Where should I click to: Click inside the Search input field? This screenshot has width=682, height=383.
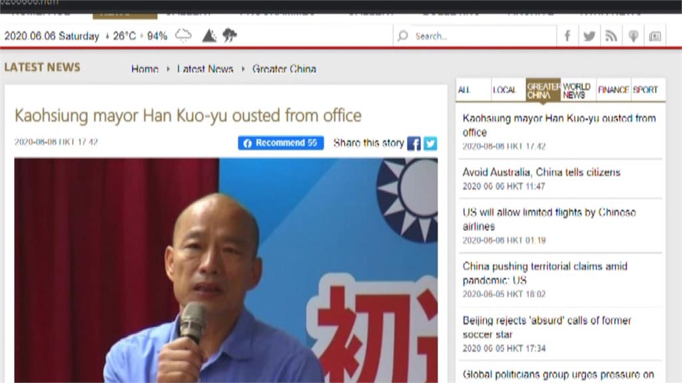tap(483, 36)
